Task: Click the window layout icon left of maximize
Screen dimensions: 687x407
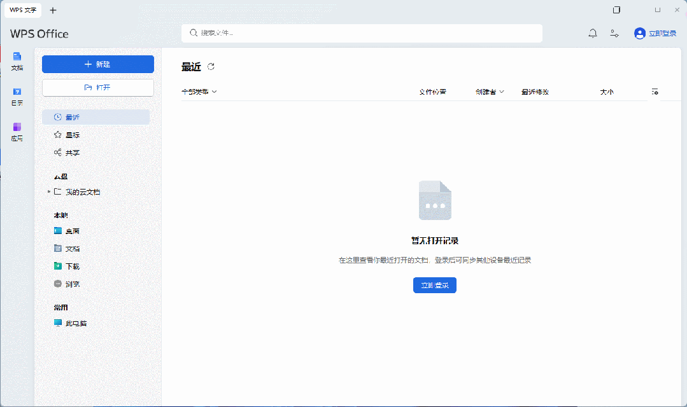Action: [616, 10]
